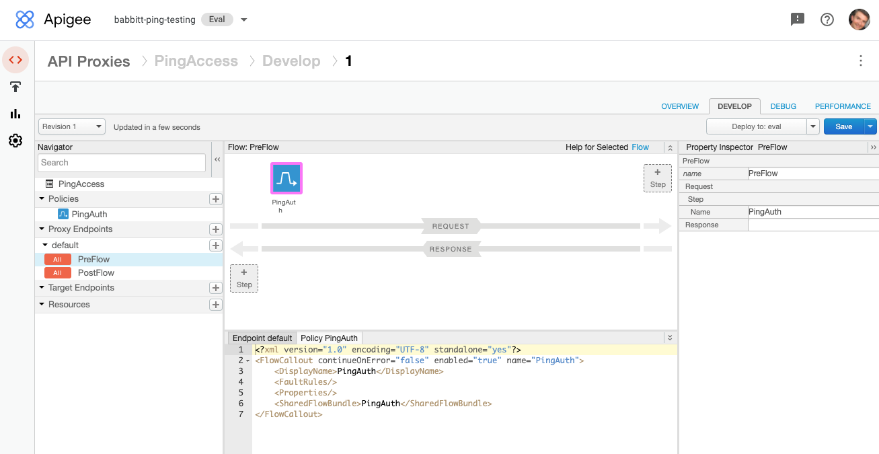The image size is (879, 454).
Task: Click the plus icon next to Target Endpoints
Action: click(215, 288)
